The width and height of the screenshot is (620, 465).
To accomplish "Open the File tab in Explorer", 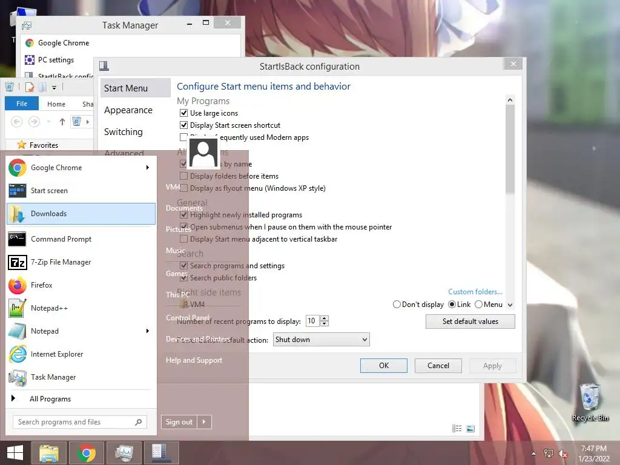I will (22, 104).
